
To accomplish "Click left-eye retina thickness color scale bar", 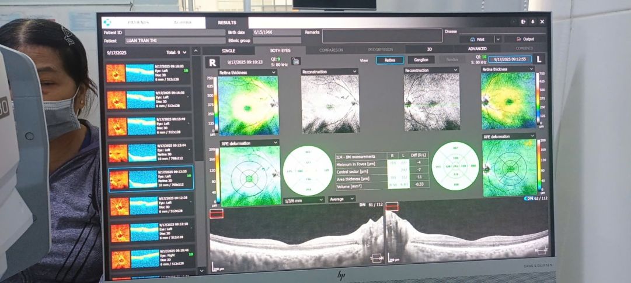I will [x=539, y=99].
